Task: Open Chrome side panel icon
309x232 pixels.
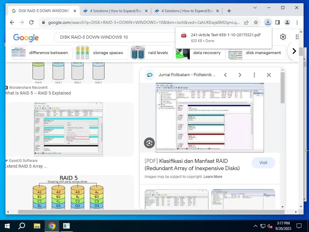Action: coord(278,22)
